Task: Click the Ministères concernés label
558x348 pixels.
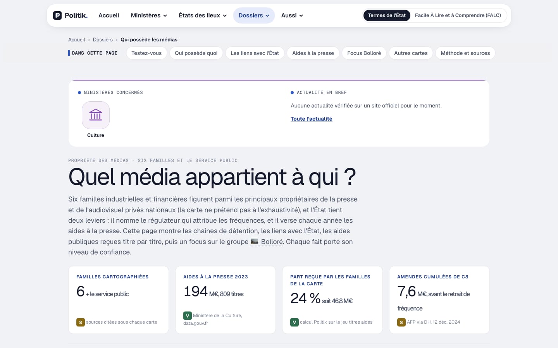Action: tap(113, 92)
